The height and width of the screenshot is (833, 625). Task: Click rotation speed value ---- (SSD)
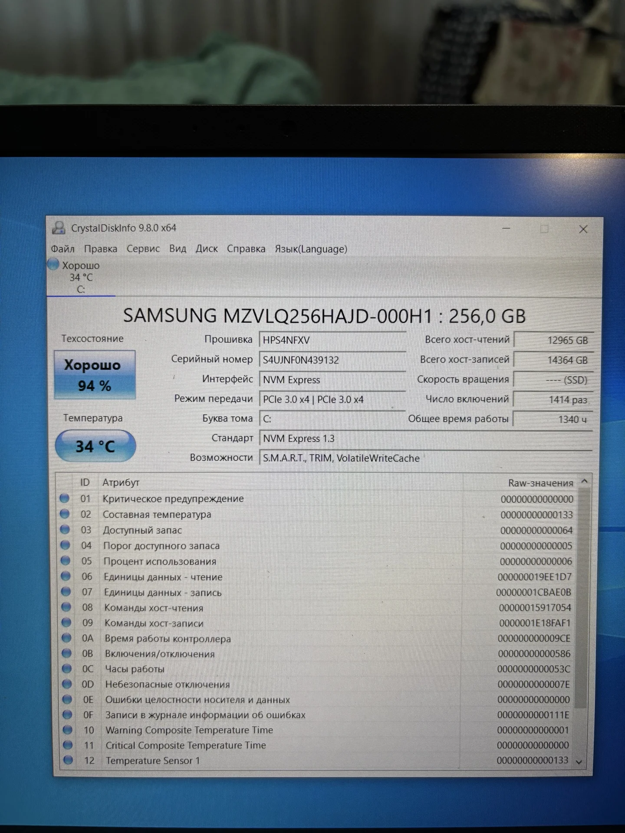[553, 380]
